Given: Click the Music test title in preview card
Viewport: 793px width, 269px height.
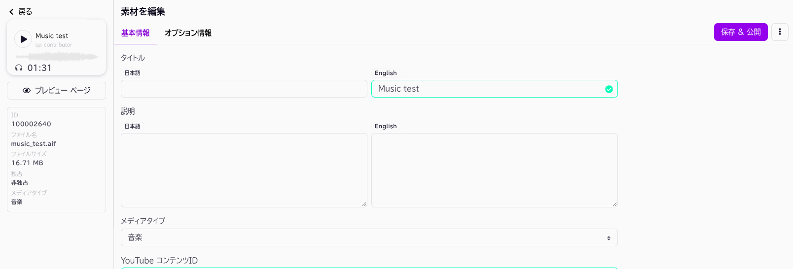Looking at the screenshot, I should (52, 36).
